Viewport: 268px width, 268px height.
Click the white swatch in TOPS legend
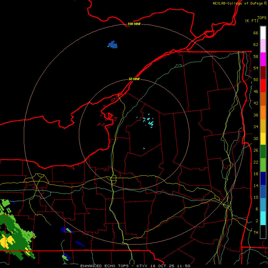263,33
